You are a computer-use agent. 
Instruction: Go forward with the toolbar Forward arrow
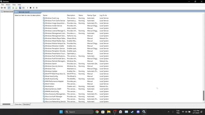pos(5,8)
